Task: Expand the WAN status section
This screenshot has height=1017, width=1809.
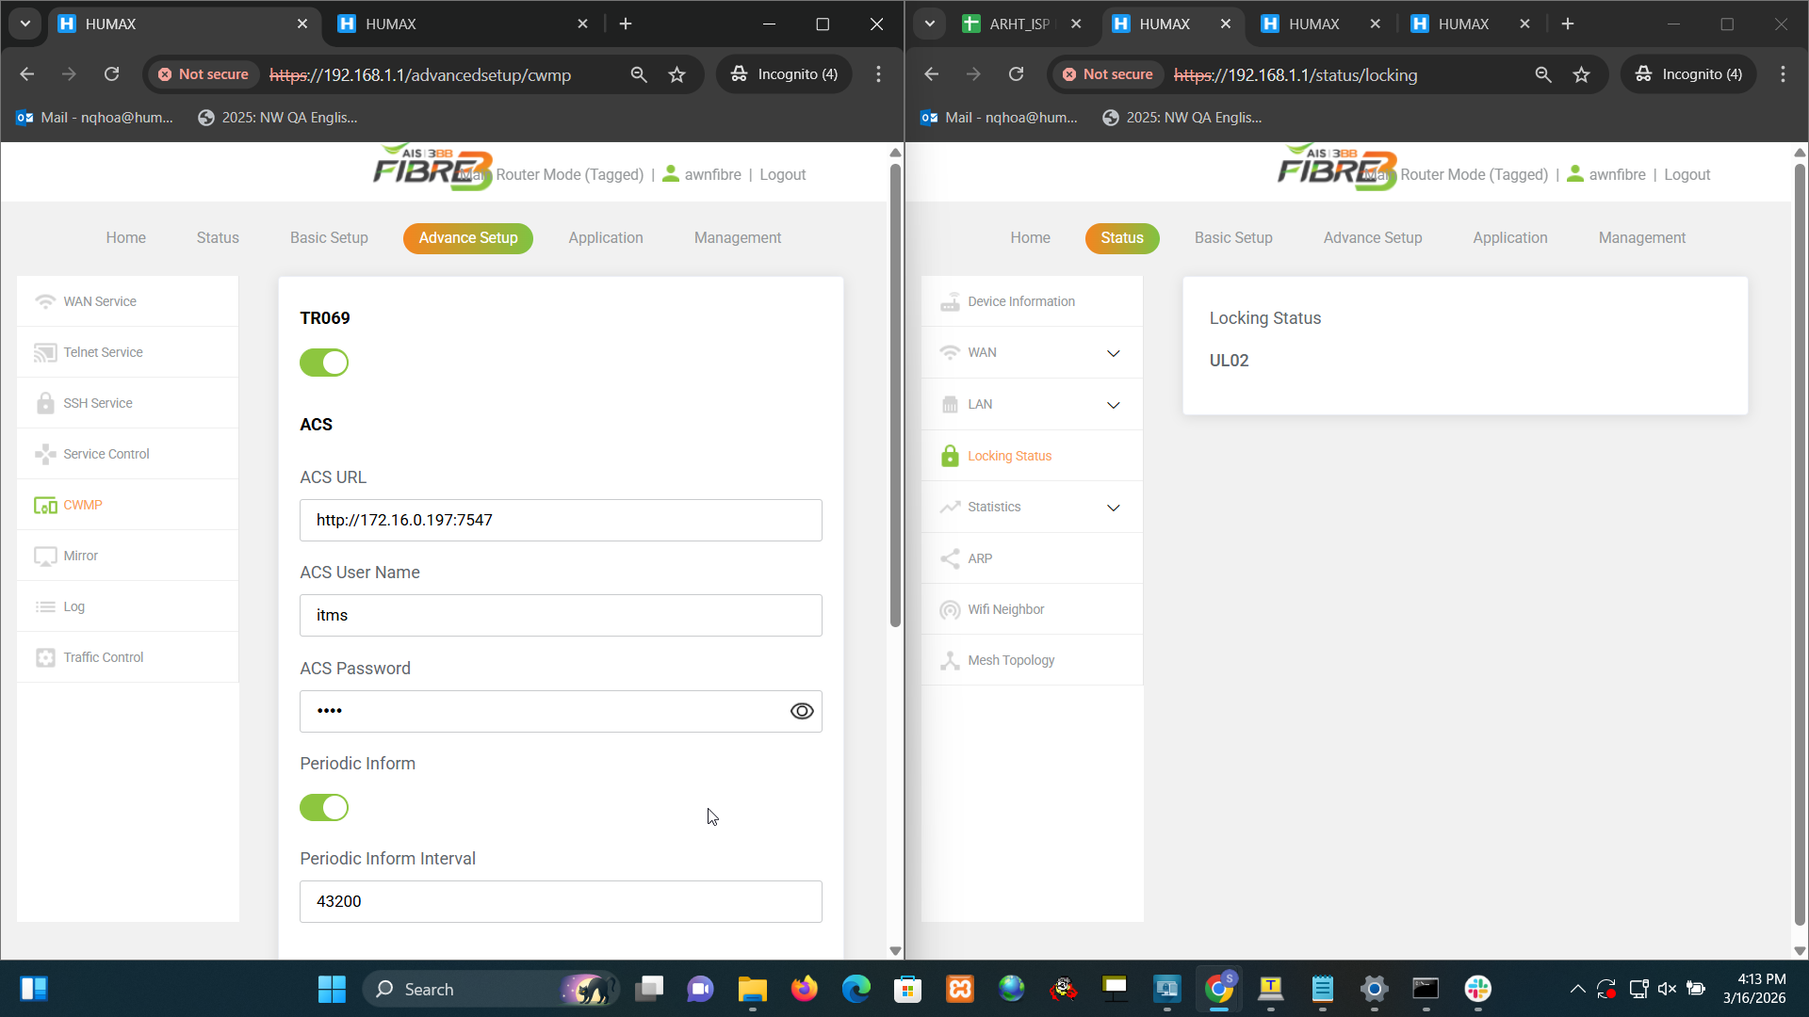Action: [x=1113, y=353]
